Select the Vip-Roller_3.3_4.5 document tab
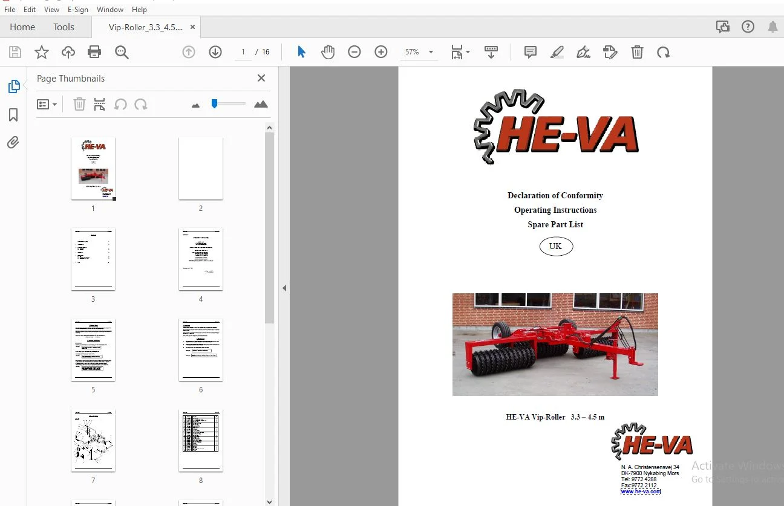784x506 pixels. 146,27
